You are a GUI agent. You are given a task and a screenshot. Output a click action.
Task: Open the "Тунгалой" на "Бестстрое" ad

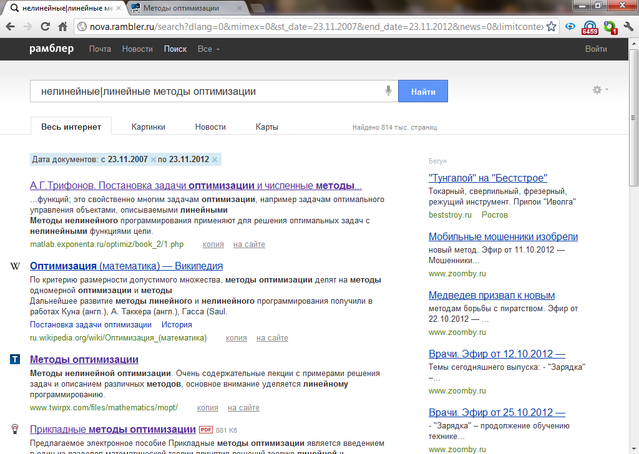(x=488, y=178)
